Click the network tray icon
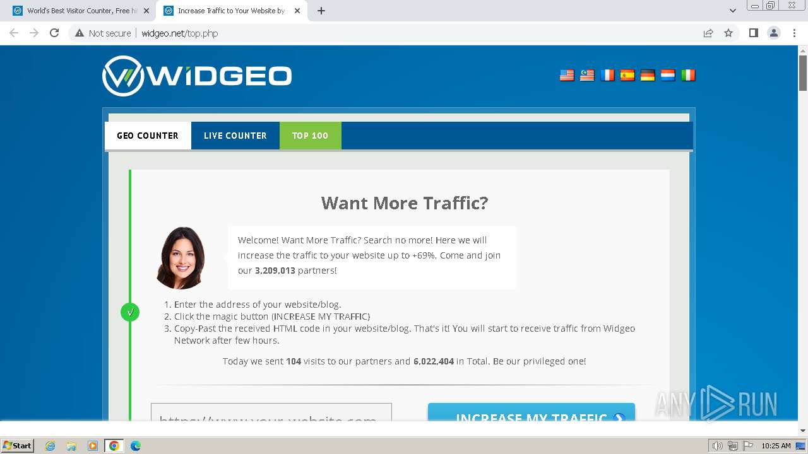The height and width of the screenshot is (454, 808). 733,446
